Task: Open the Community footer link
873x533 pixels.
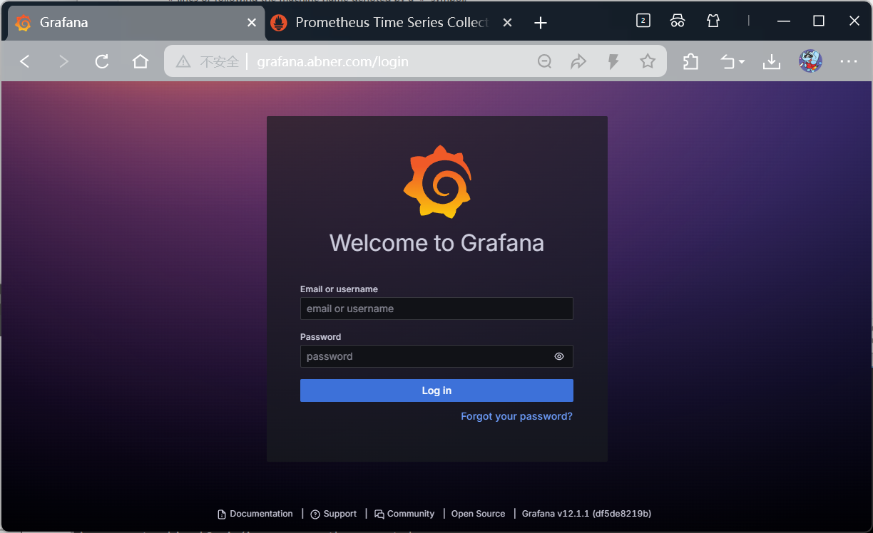Action: coord(404,514)
